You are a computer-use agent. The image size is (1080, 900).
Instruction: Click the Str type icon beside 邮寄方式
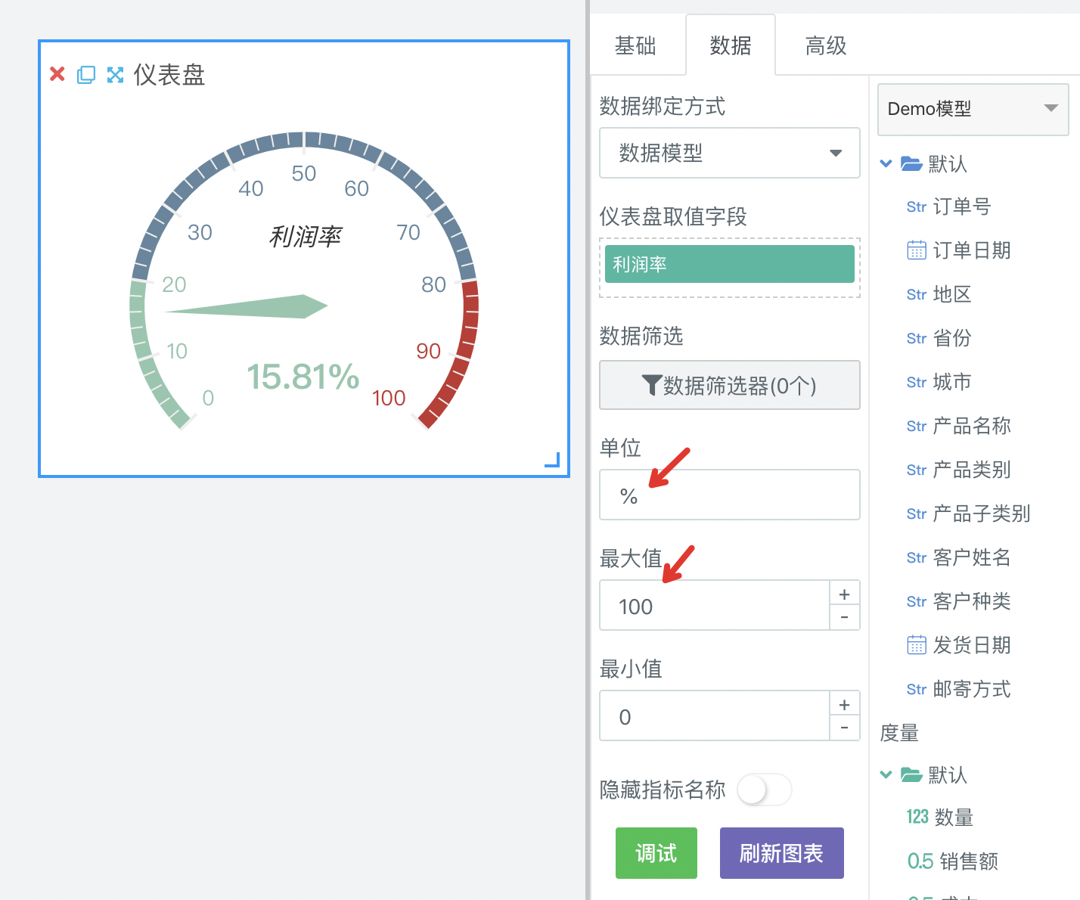[917, 690]
